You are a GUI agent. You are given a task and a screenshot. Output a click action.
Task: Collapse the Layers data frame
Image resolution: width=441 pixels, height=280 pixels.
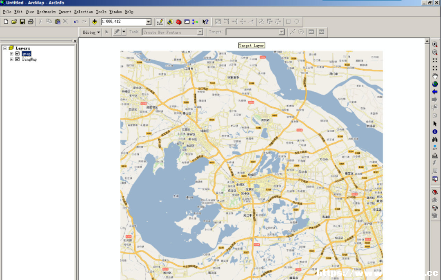point(5,48)
